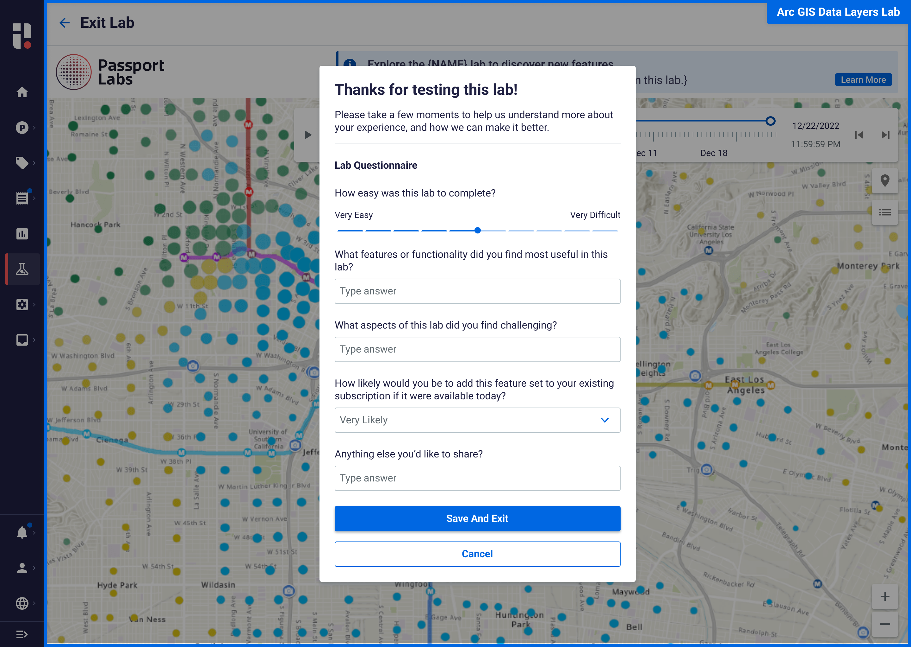Focus the most useful features answer field

[477, 291]
